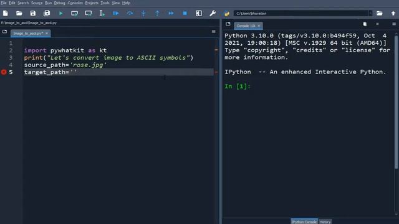Image resolution: width=399 pixels, height=224 pixels.
Task: Run cell and advance icon
Action: click(x=89, y=13)
